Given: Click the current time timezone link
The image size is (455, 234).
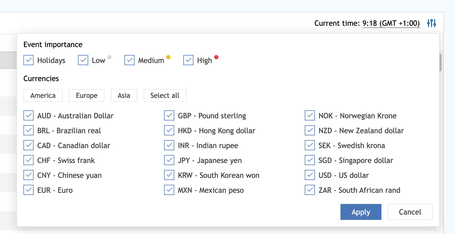Looking at the screenshot, I should 391,23.
